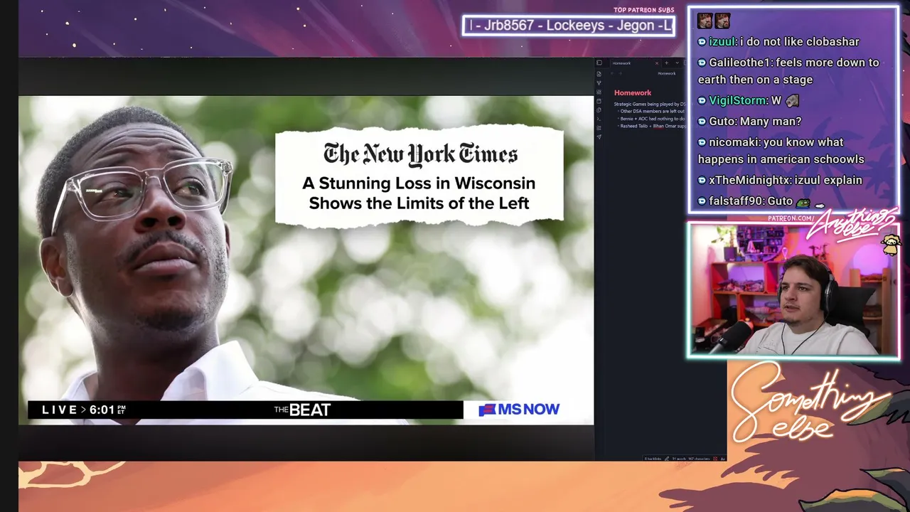Click nicomaki's username in chat
The height and width of the screenshot is (512, 910).
[x=734, y=142]
